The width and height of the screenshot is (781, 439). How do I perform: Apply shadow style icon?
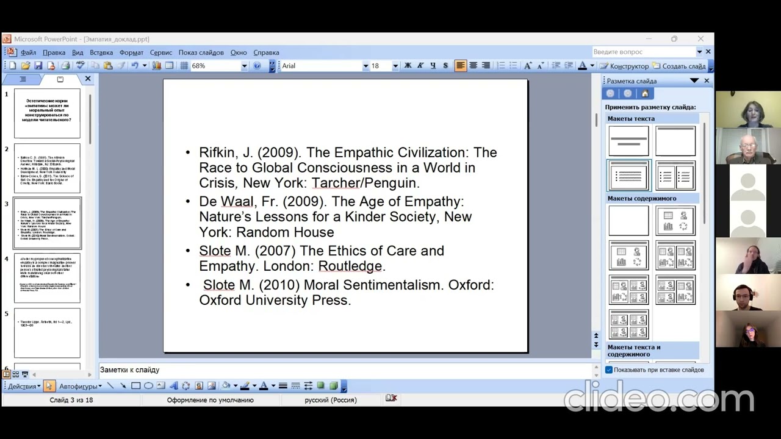pyautogui.click(x=320, y=386)
